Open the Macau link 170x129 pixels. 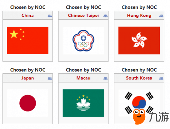click(x=83, y=78)
